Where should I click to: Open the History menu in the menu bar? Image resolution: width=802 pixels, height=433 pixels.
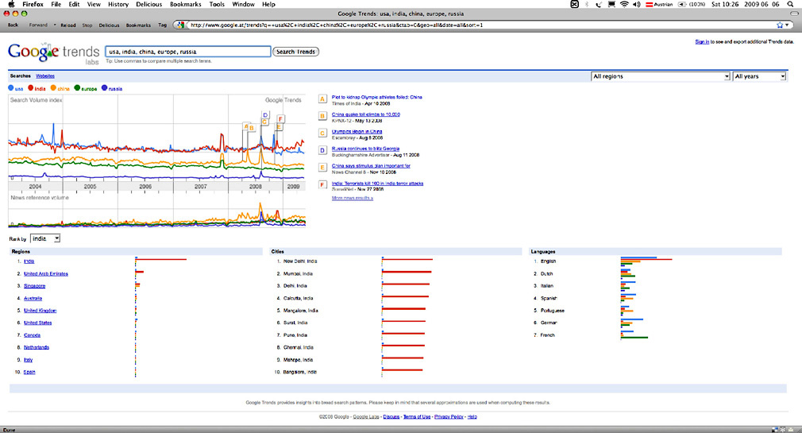click(x=118, y=4)
